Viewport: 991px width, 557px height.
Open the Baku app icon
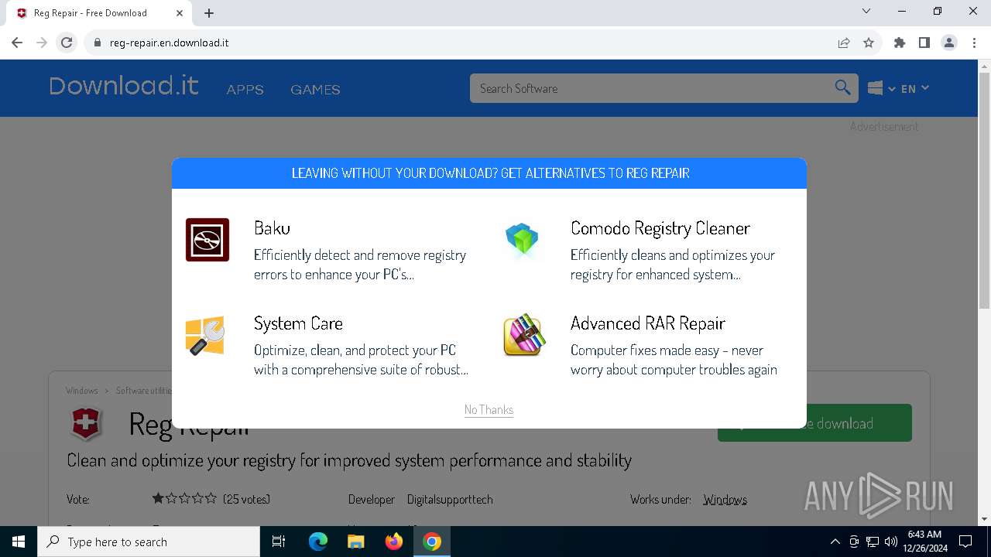(x=207, y=240)
